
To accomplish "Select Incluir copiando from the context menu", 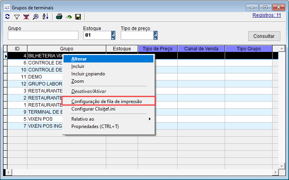I will point(88,74).
